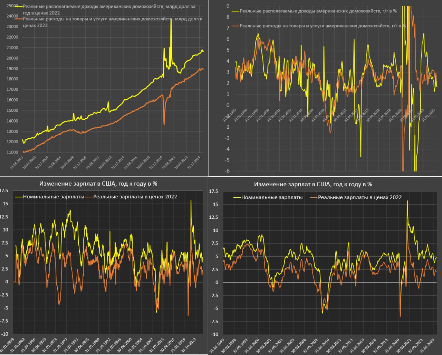This screenshot has height=355, width=442.
Task: Click x-axis date 31.05.1998 on 1995 salary chart
Action: [x=240, y=345]
